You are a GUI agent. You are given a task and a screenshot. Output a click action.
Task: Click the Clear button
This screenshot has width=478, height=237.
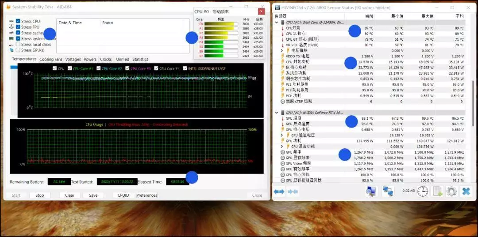point(70,196)
